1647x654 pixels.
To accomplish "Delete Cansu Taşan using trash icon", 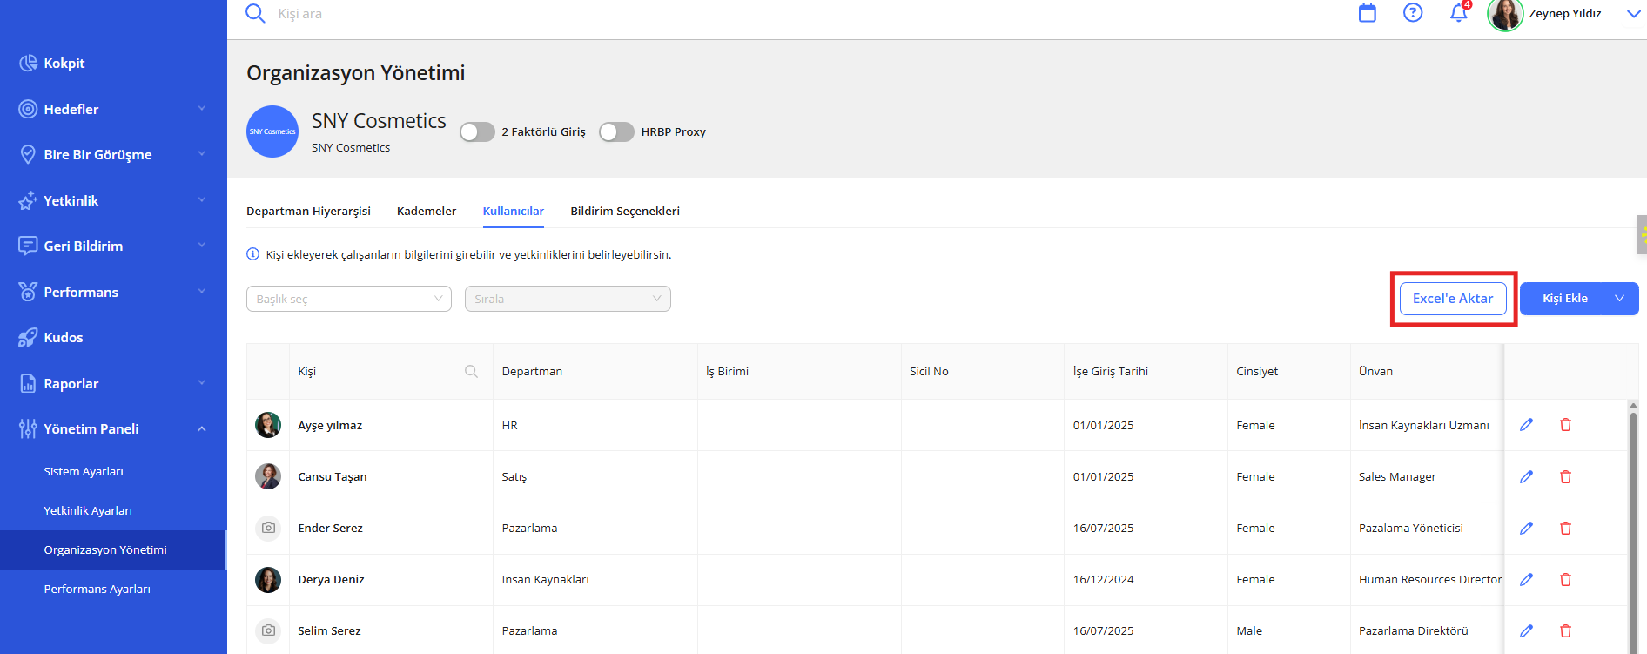I will (1565, 477).
